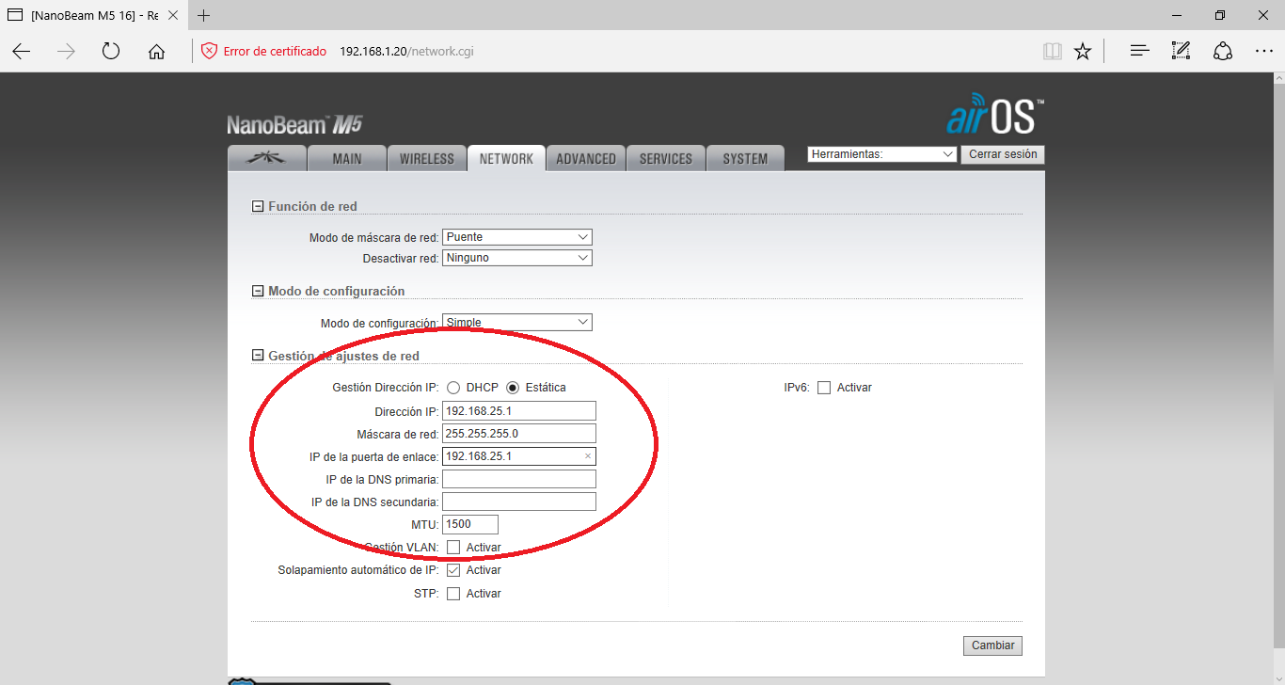The width and height of the screenshot is (1285, 685).
Task: Open the Herramientas dropdown
Action: coord(882,154)
